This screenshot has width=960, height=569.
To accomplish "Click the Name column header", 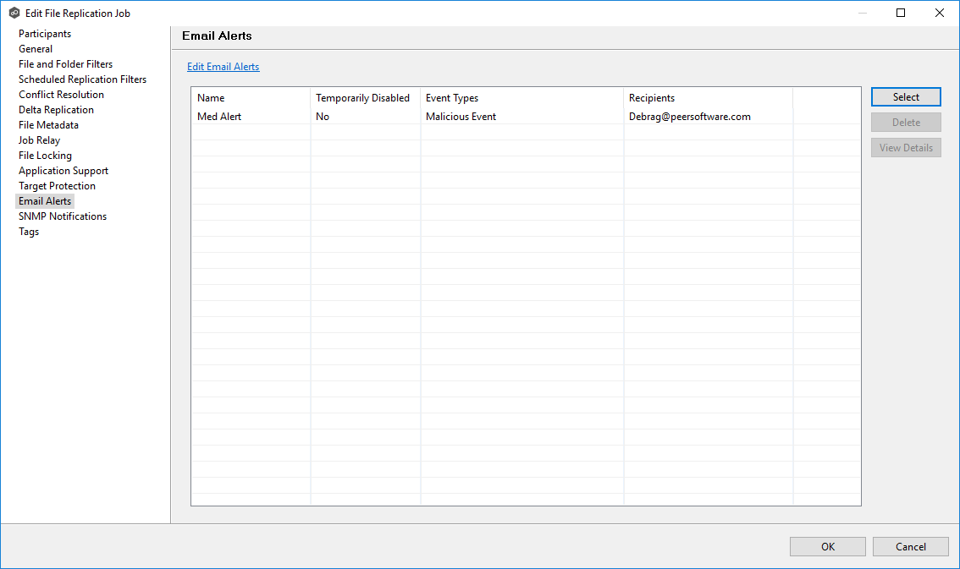I will (x=211, y=98).
